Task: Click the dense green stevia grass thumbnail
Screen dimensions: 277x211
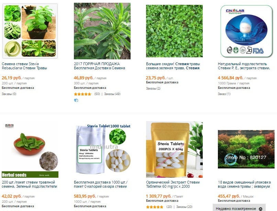Action: tap(174, 31)
